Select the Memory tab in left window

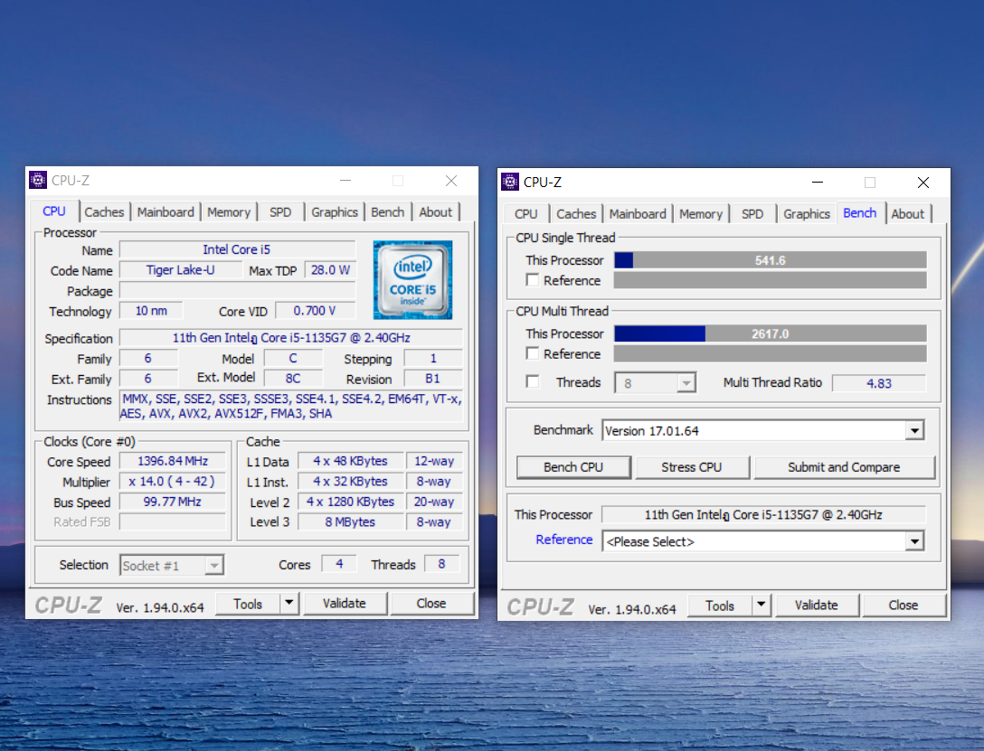229,212
